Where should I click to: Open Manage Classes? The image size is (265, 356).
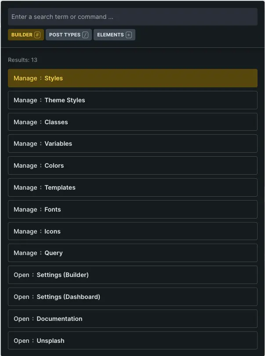[x=132, y=122]
